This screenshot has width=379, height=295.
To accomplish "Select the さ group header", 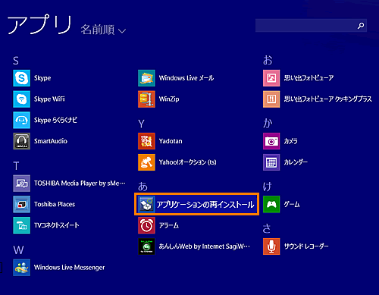I will (267, 228).
